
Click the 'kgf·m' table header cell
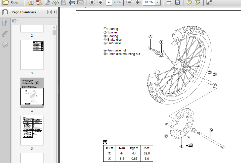(134, 148)
